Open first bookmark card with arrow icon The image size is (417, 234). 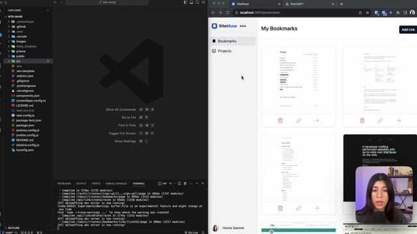[316, 120]
